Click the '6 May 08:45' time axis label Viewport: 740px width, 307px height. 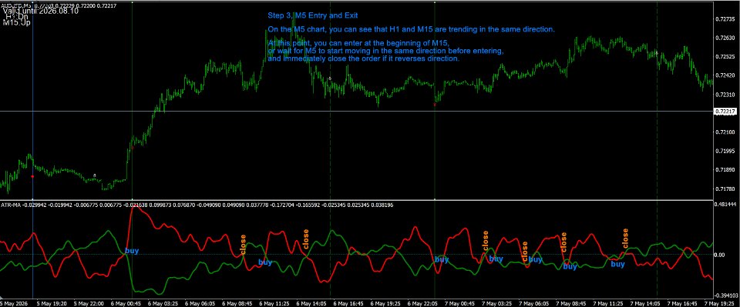click(x=236, y=303)
